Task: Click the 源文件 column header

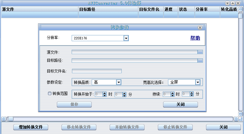Action: 39,9
